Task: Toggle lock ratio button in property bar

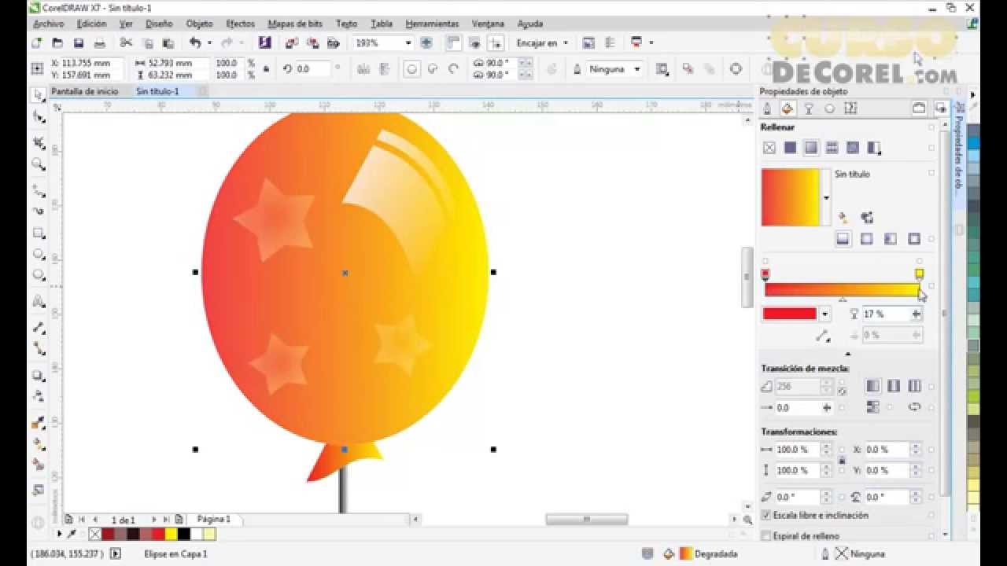Action: coord(267,69)
